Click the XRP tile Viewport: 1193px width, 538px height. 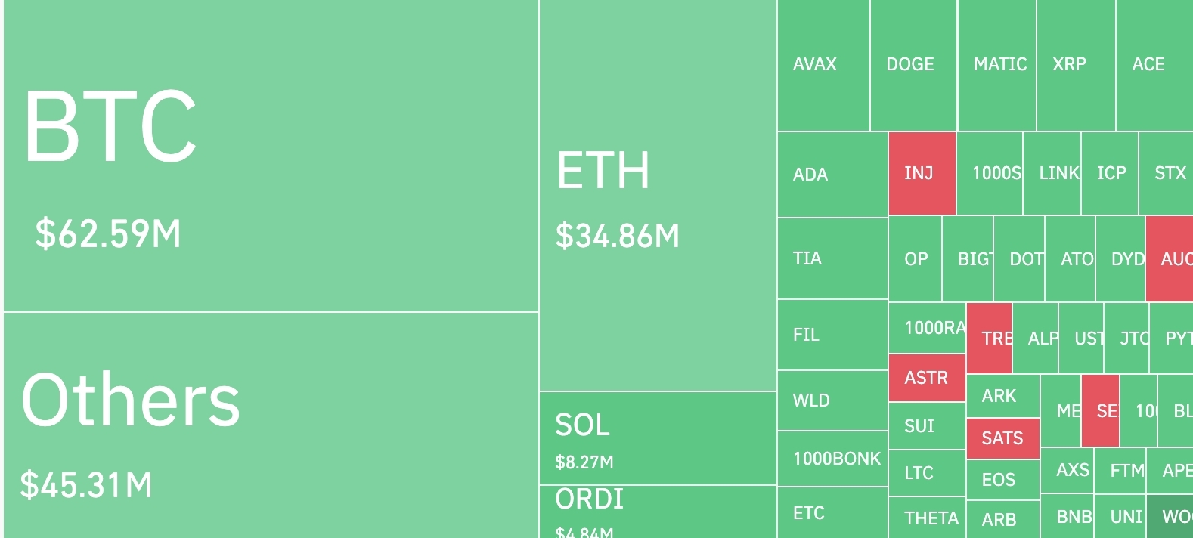1077,65
